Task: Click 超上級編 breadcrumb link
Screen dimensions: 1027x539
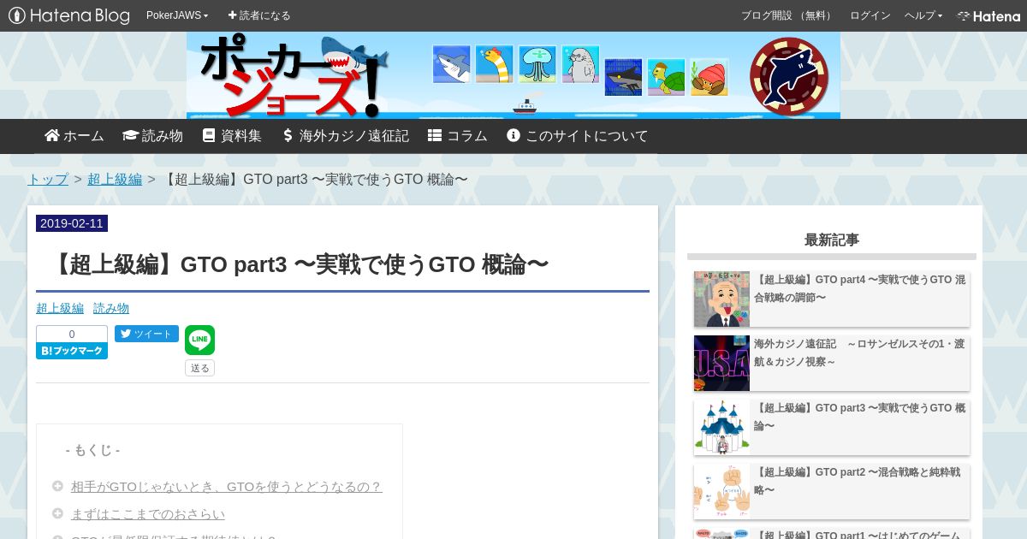Action: (x=115, y=180)
